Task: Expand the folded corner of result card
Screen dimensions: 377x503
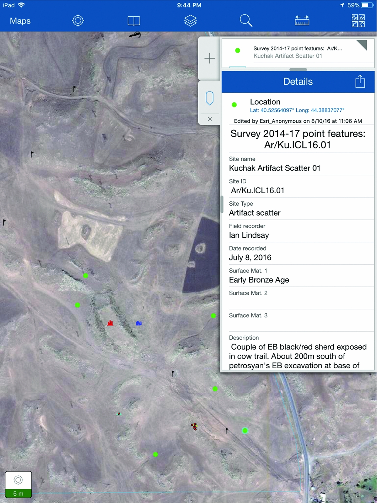Action: [362, 45]
